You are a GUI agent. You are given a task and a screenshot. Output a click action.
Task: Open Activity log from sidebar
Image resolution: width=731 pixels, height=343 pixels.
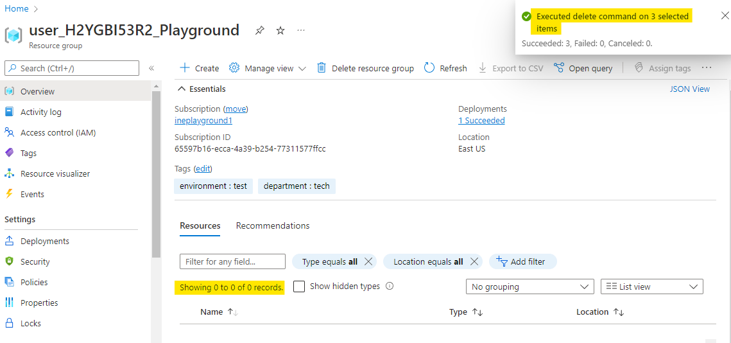pyautogui.click(x=40, y=112)
